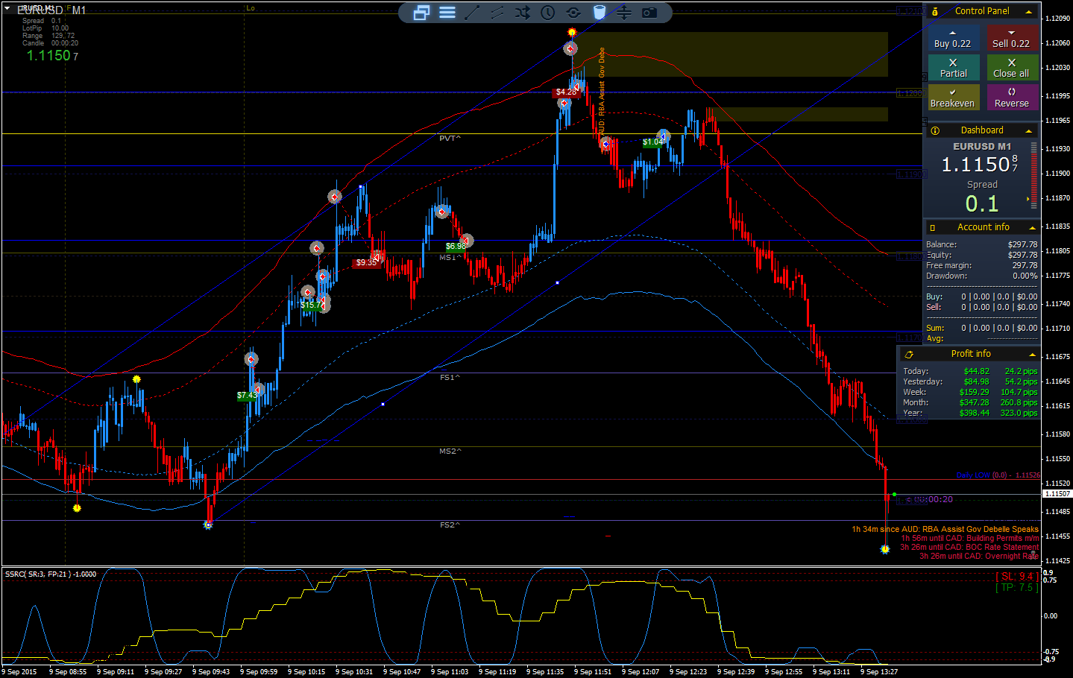
Task: Click the Month profit value $347.28
Action: 974,402
